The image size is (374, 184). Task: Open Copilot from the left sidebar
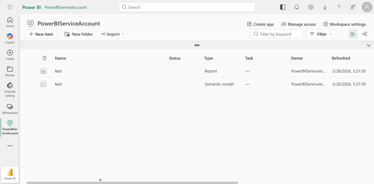coord(10,39)
